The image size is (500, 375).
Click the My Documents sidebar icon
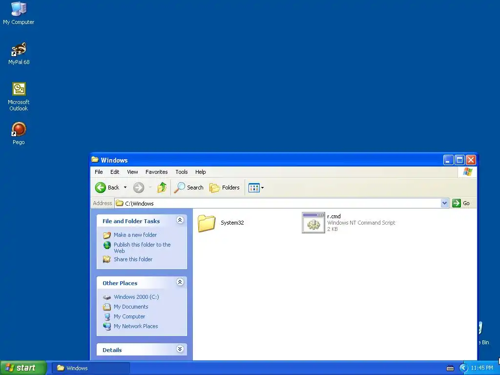[x=107, y=307]
